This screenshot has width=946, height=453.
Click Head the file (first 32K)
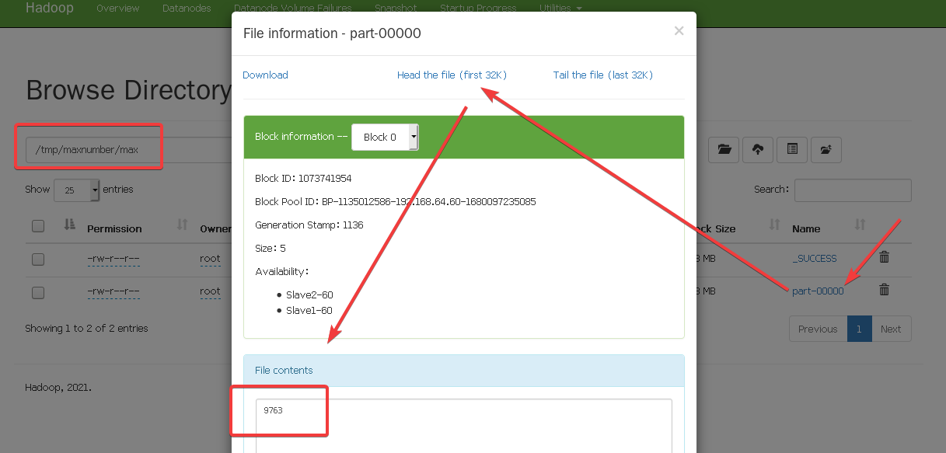pos(452,75)
